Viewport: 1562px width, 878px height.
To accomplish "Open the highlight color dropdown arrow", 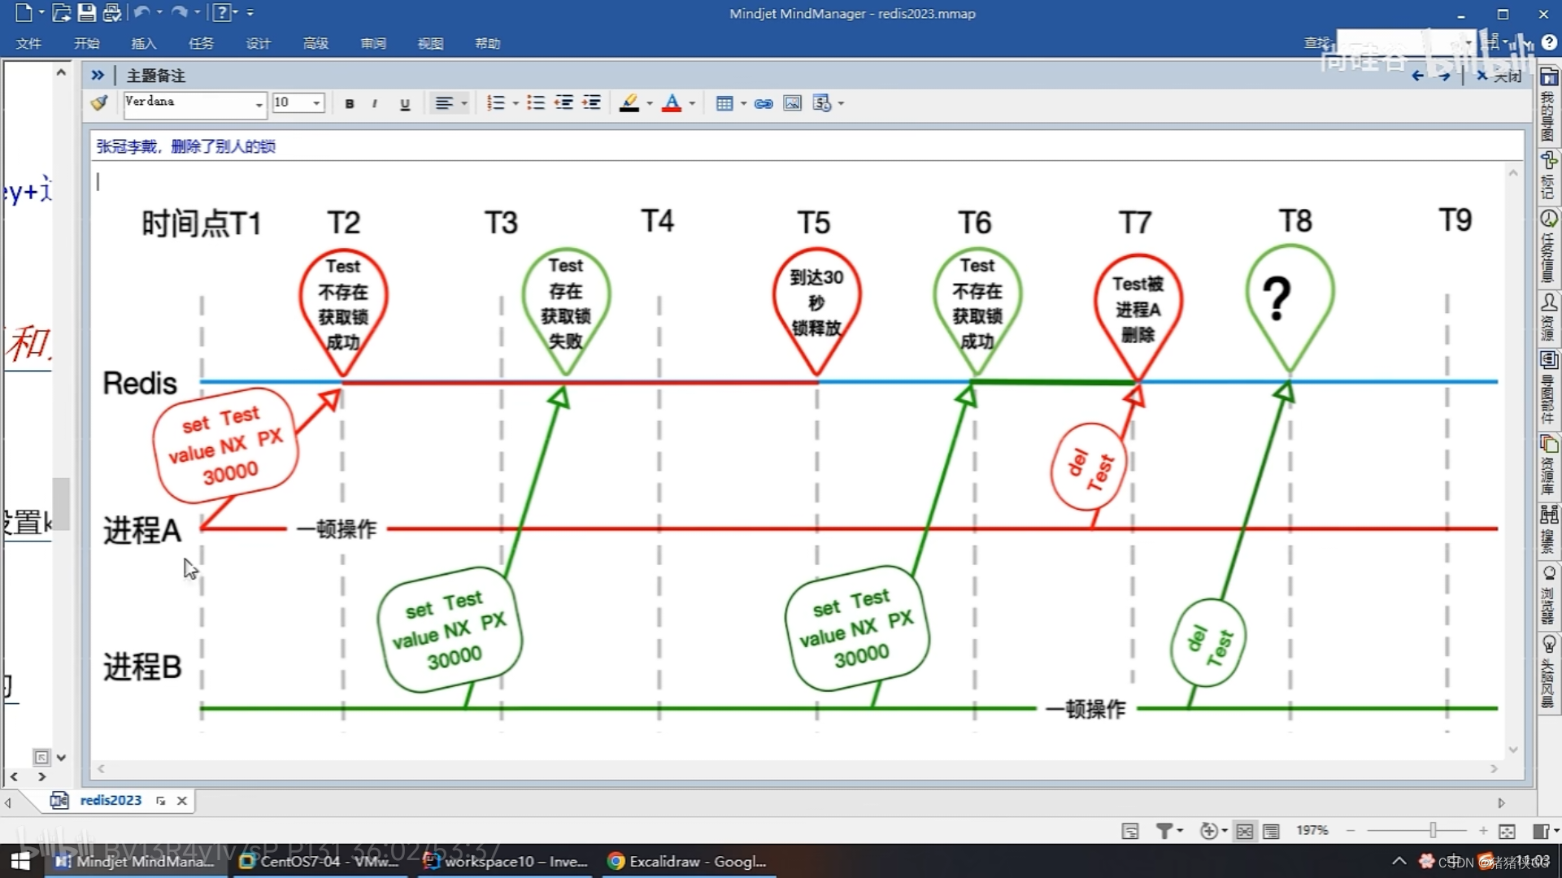I will point(650,103).
